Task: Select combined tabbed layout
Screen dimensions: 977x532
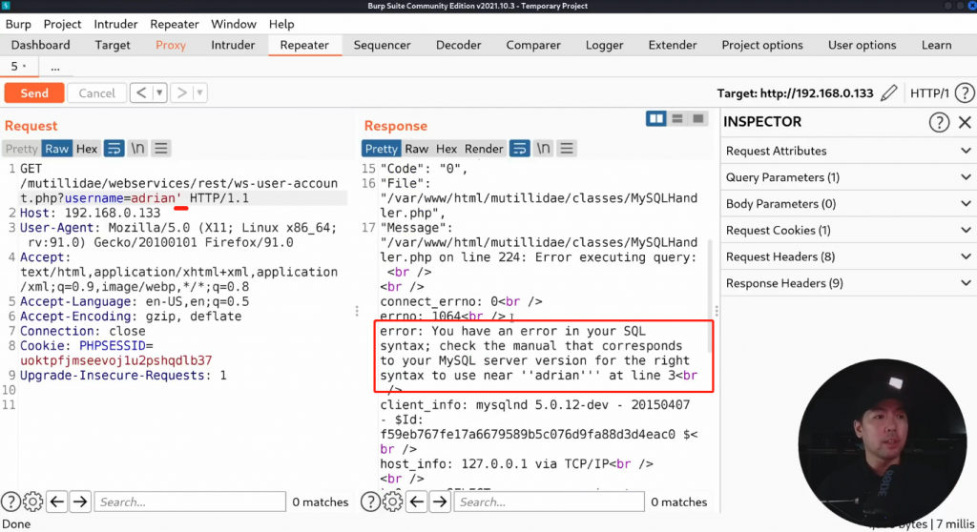Action: pyautogui.click(x=698, y=119)
